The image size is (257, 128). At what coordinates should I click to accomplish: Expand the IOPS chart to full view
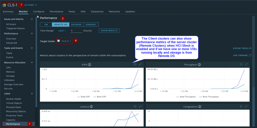[x=140, y=65]
